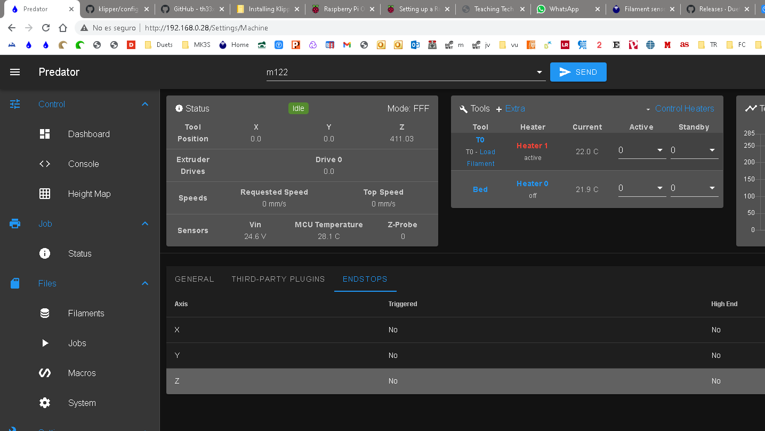Click the Height Map grid icon
This screenshot has width=765, height=431.
tap(45, 194)
